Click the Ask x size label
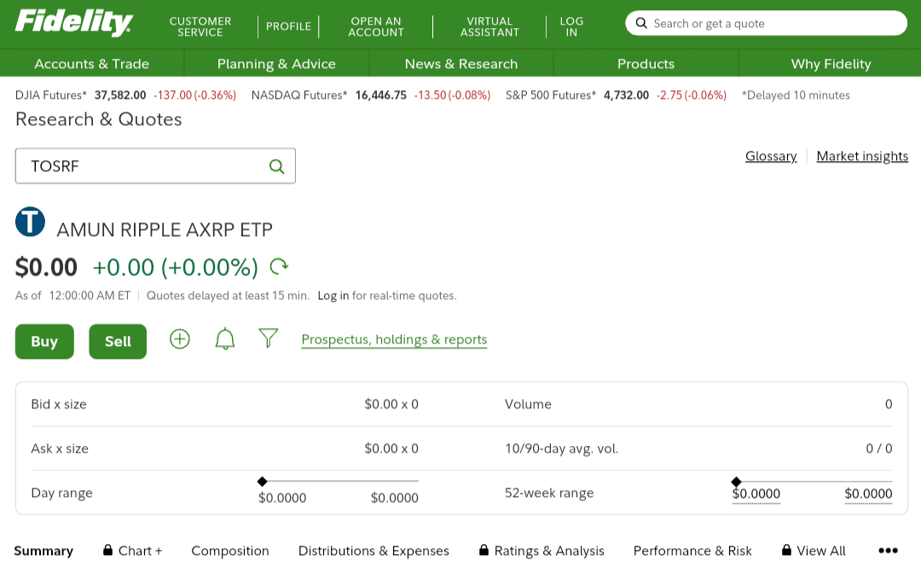The image size is (921, 573). [x=60, y=449]
